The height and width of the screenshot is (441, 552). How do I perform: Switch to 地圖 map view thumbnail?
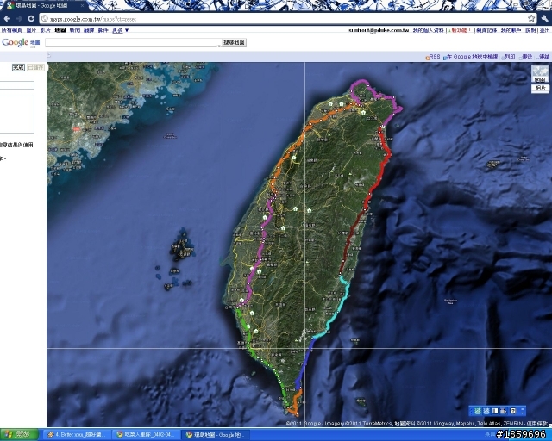pyautogui.click(x=540, y=74)
